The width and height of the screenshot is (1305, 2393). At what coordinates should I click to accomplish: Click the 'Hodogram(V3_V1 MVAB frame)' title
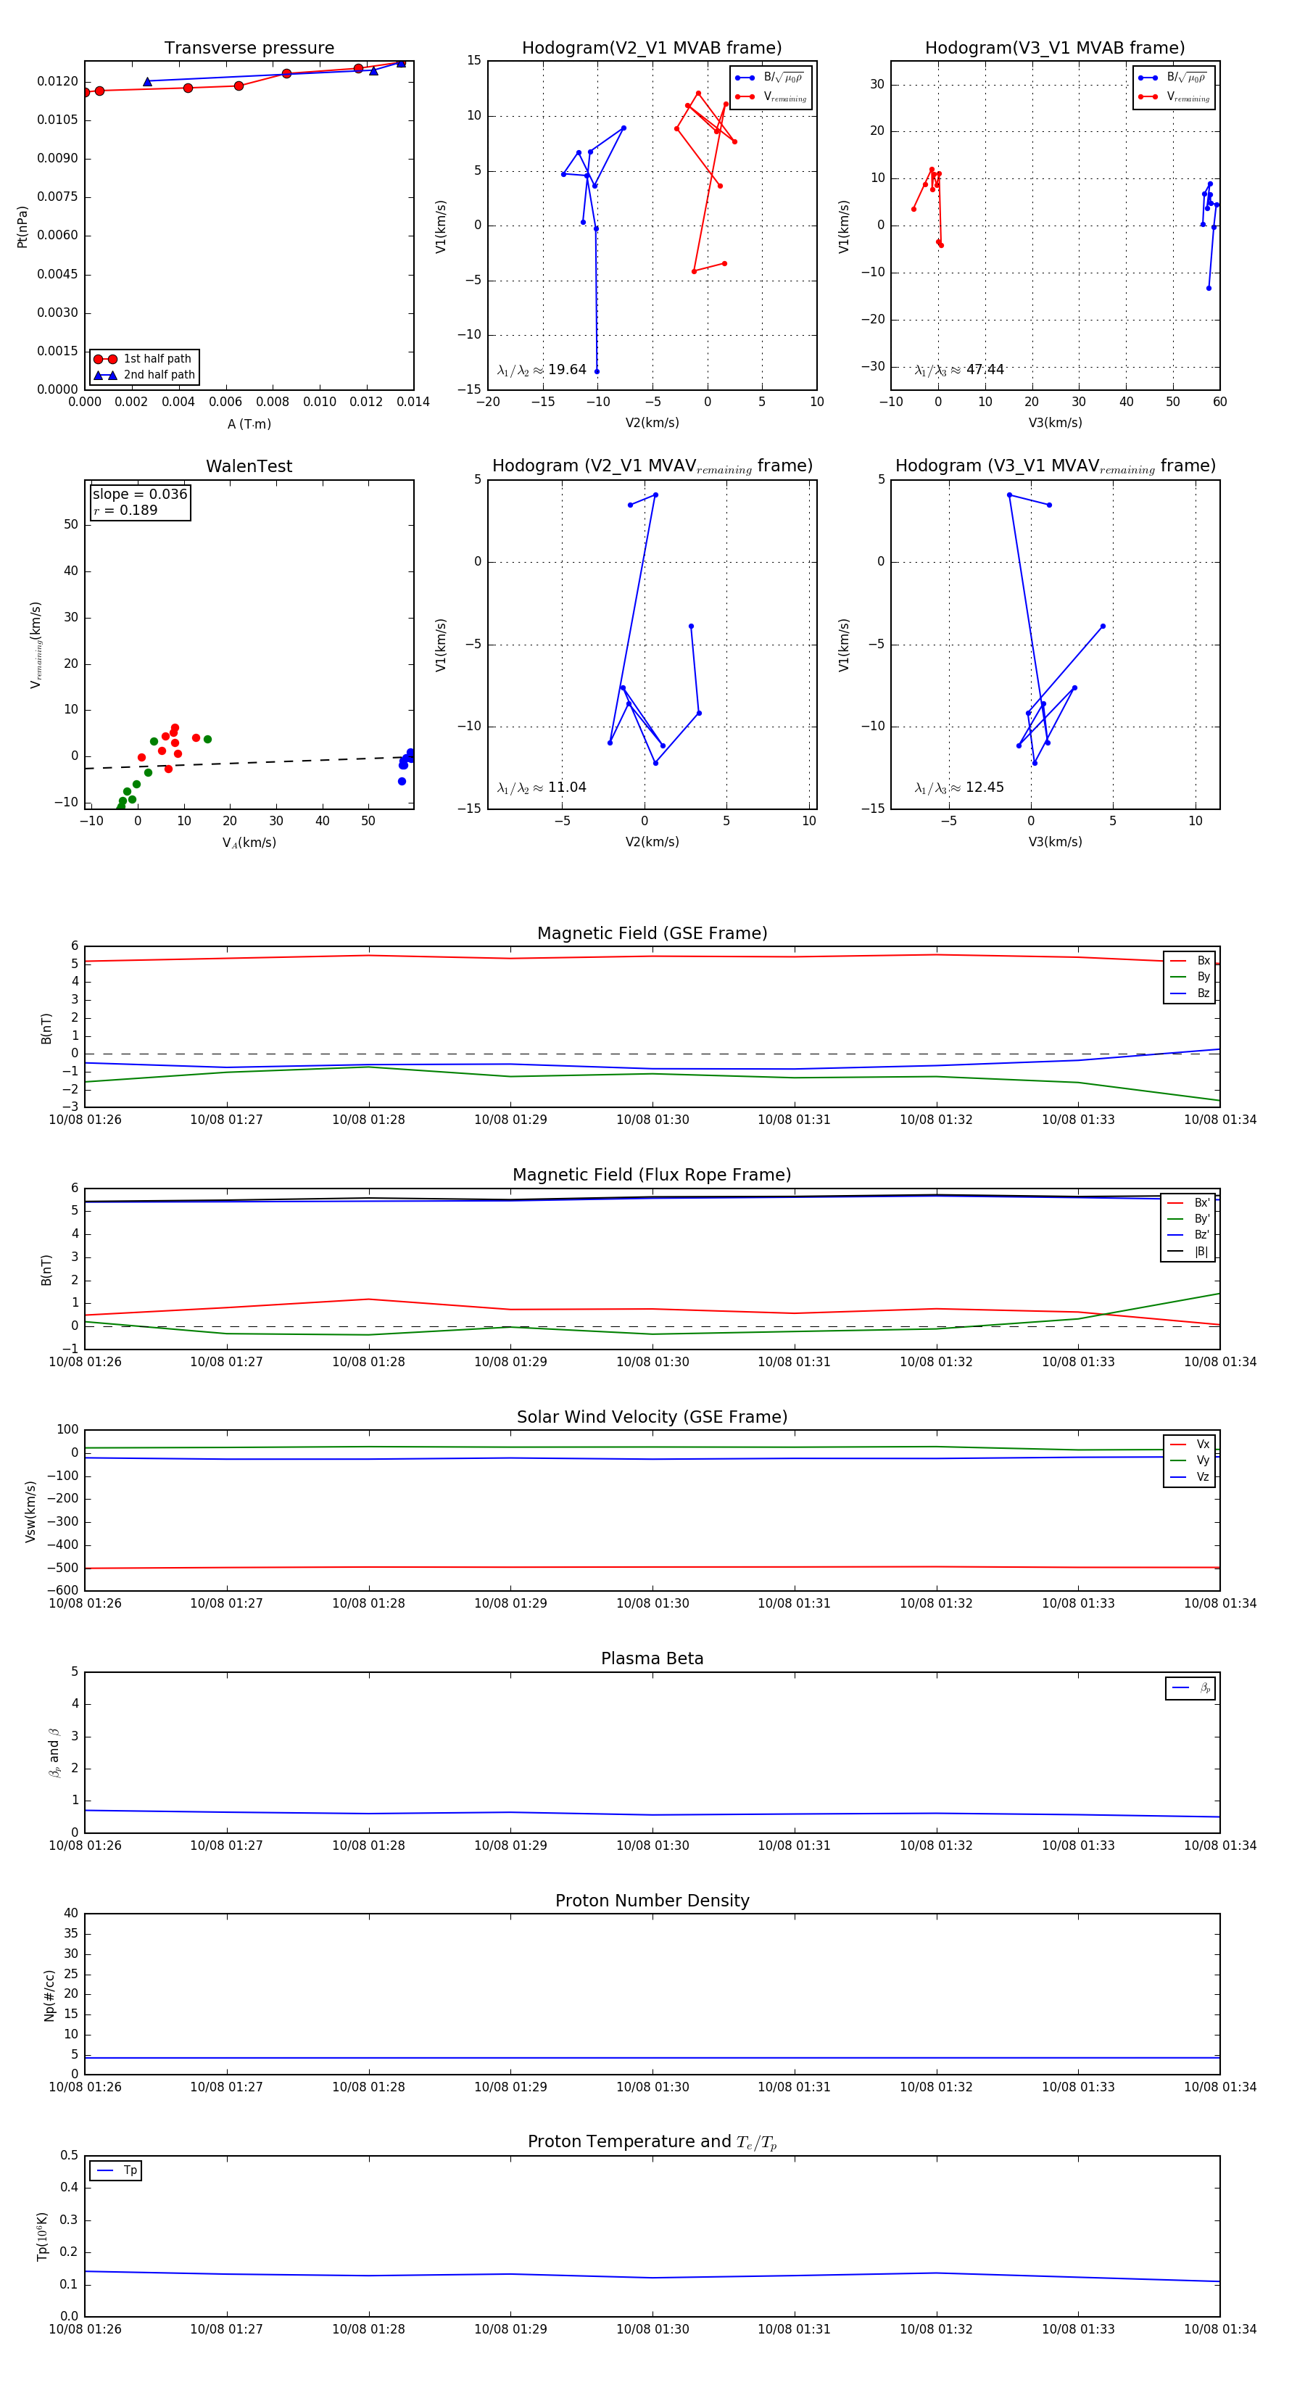coord(1055,49)
